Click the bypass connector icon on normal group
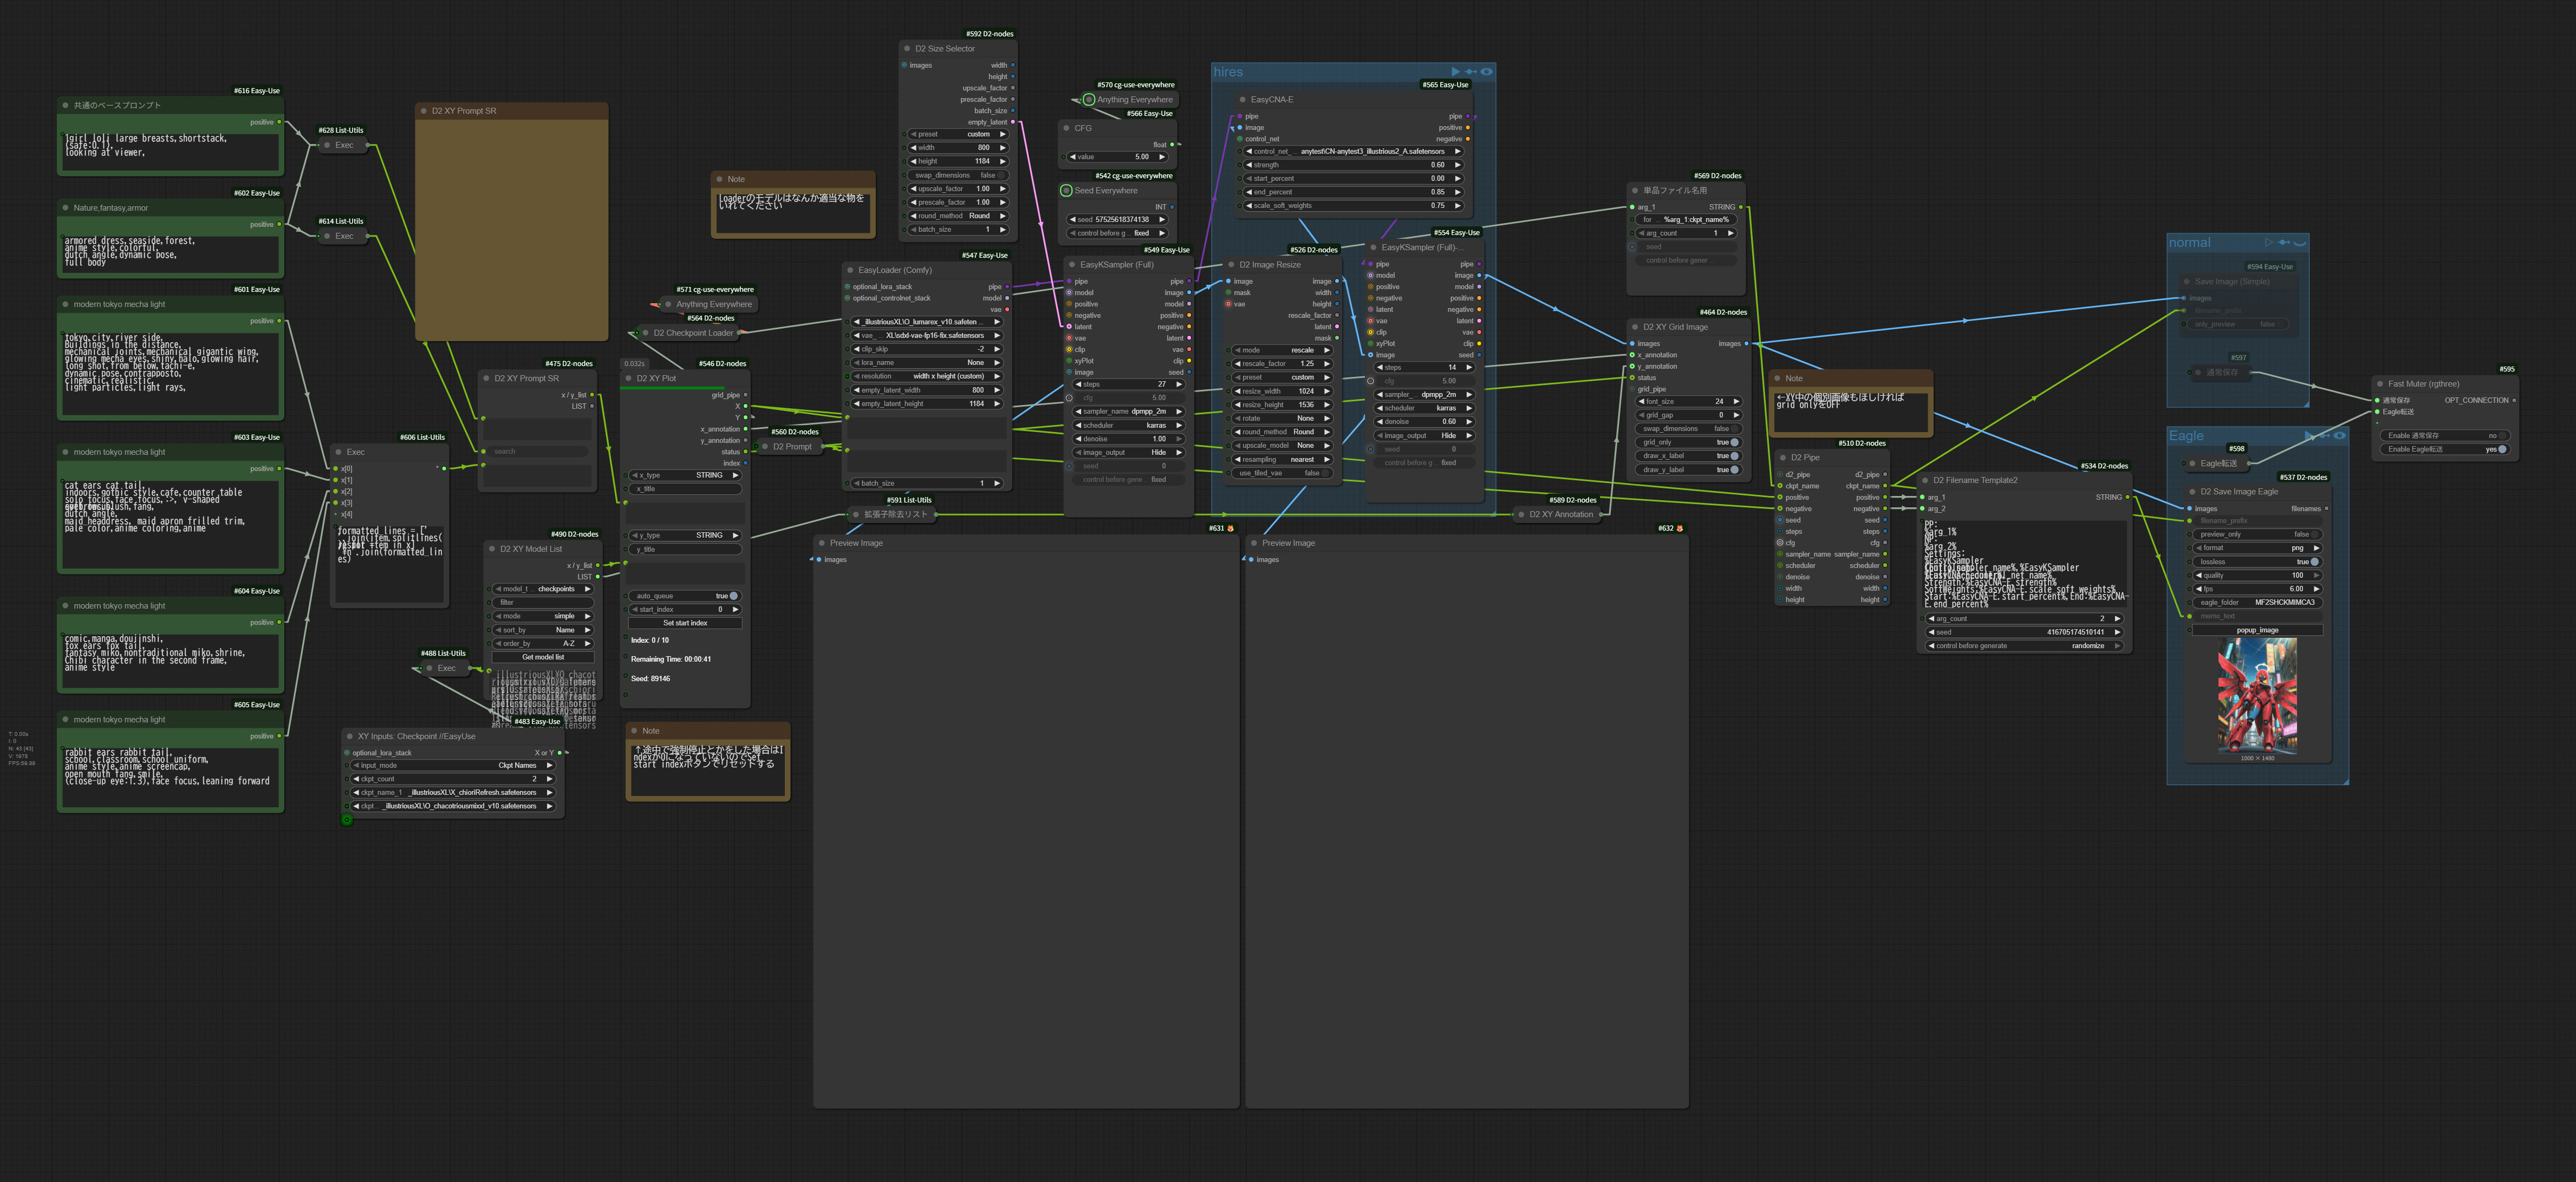Image resolution: width=2576 pixels, height=1182 pixels. 2284,243
